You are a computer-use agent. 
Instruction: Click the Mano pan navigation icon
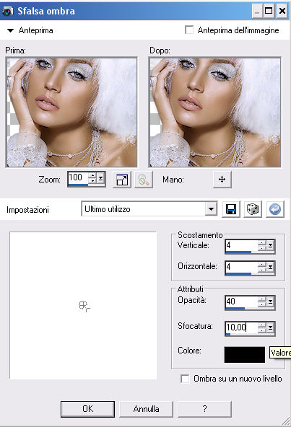222,180
